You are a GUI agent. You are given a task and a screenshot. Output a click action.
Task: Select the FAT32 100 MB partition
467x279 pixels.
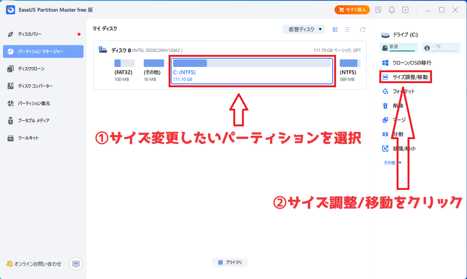(x=125, y=70)
